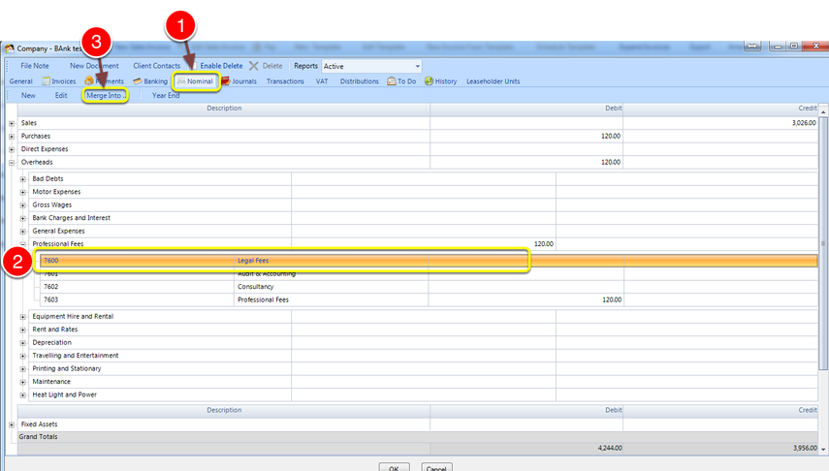Expand Travelling and Entertainment category

[22, 356]
